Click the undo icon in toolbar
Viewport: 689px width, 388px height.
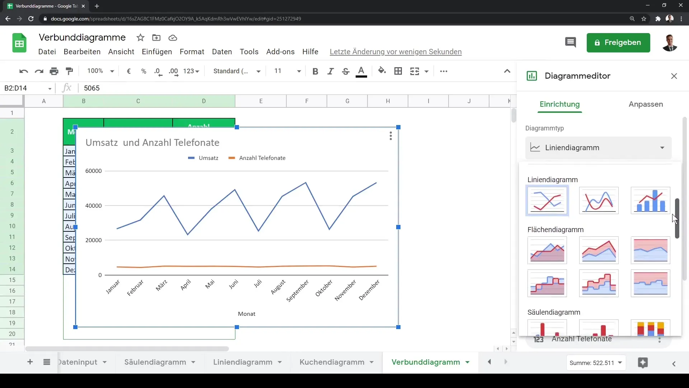point(24,71)
